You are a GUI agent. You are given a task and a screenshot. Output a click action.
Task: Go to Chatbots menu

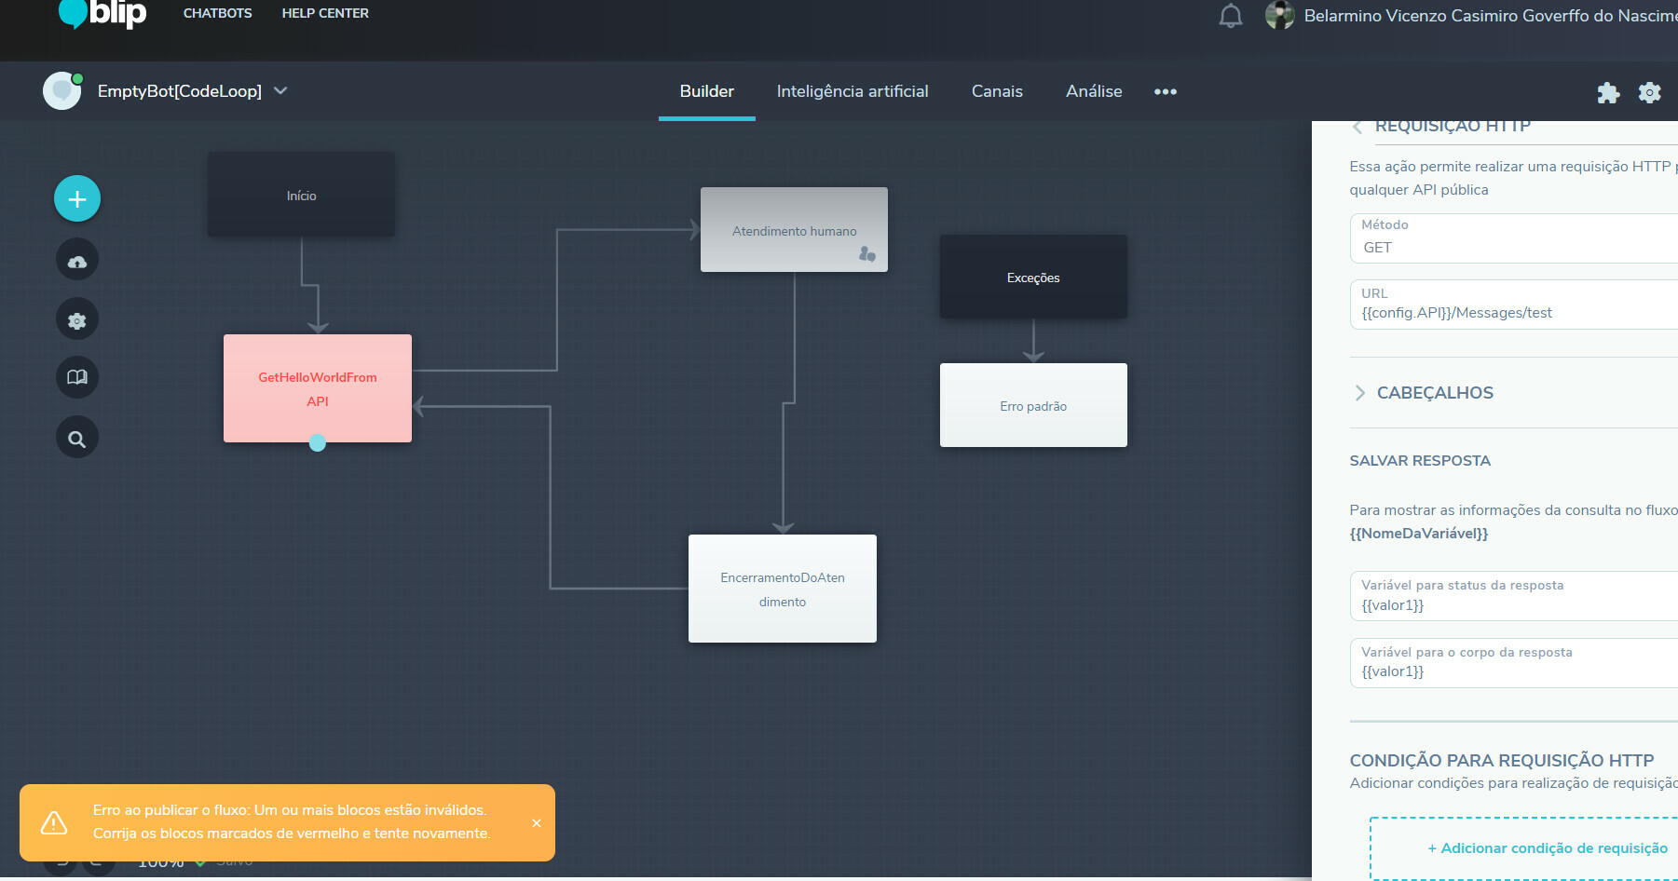point(217,13)
